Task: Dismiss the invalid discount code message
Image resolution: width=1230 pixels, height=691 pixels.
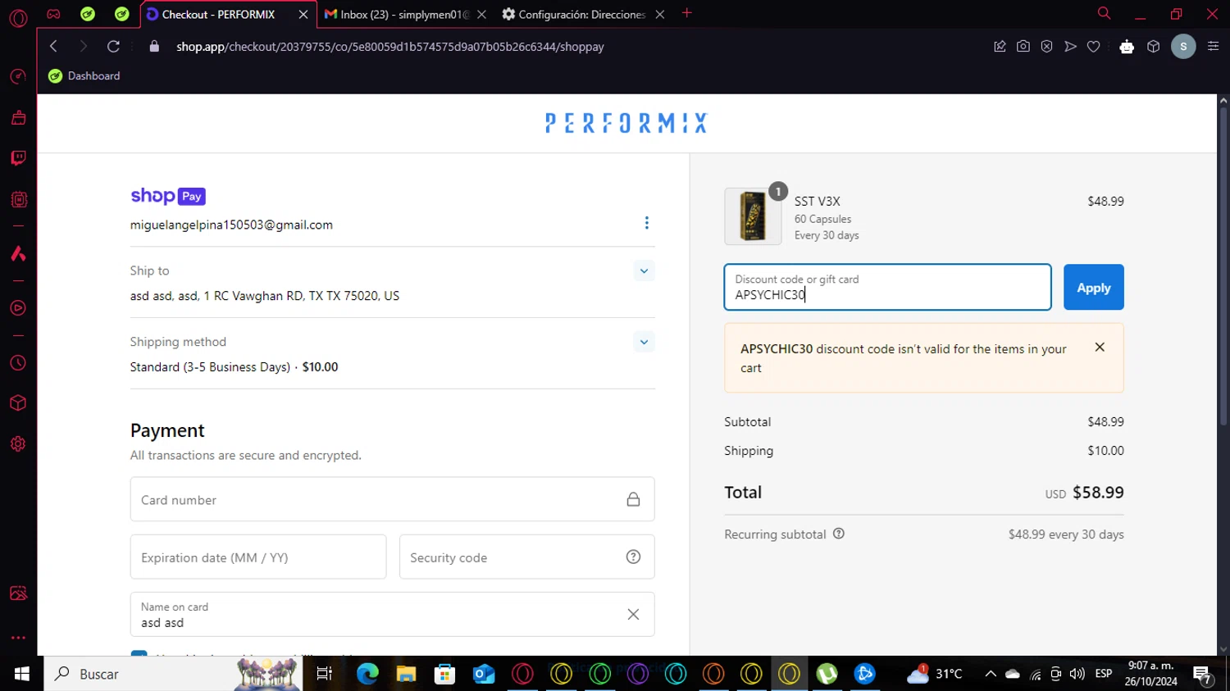Action: coord(1100,348)
